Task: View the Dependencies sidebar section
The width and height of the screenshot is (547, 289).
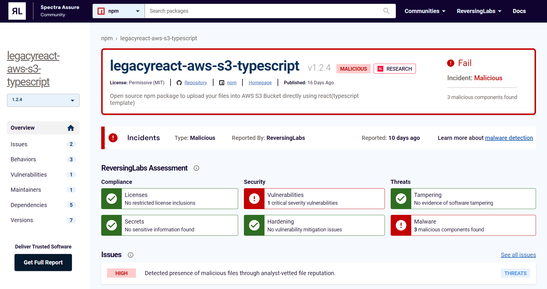Action: coord(43,205)
